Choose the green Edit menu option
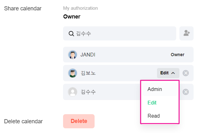The height and width of the screenshot is (133, 198). (x=152, y=103)
